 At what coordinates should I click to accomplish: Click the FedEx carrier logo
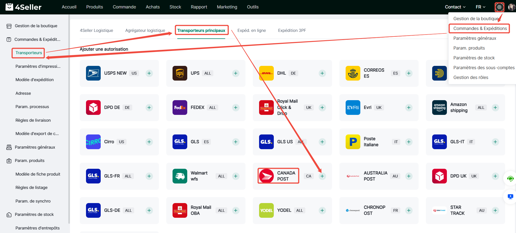pos(180,108)
